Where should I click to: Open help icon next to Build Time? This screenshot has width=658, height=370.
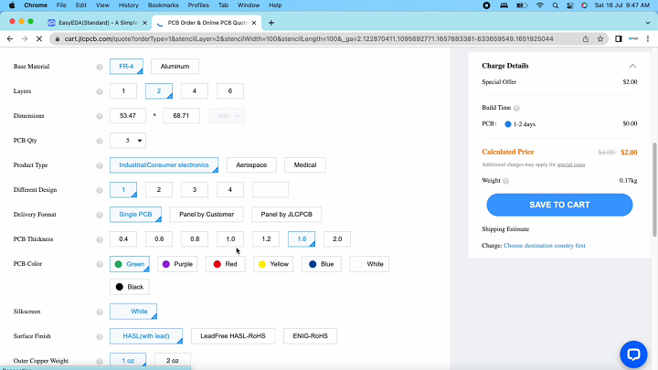[x=516, y=108]
